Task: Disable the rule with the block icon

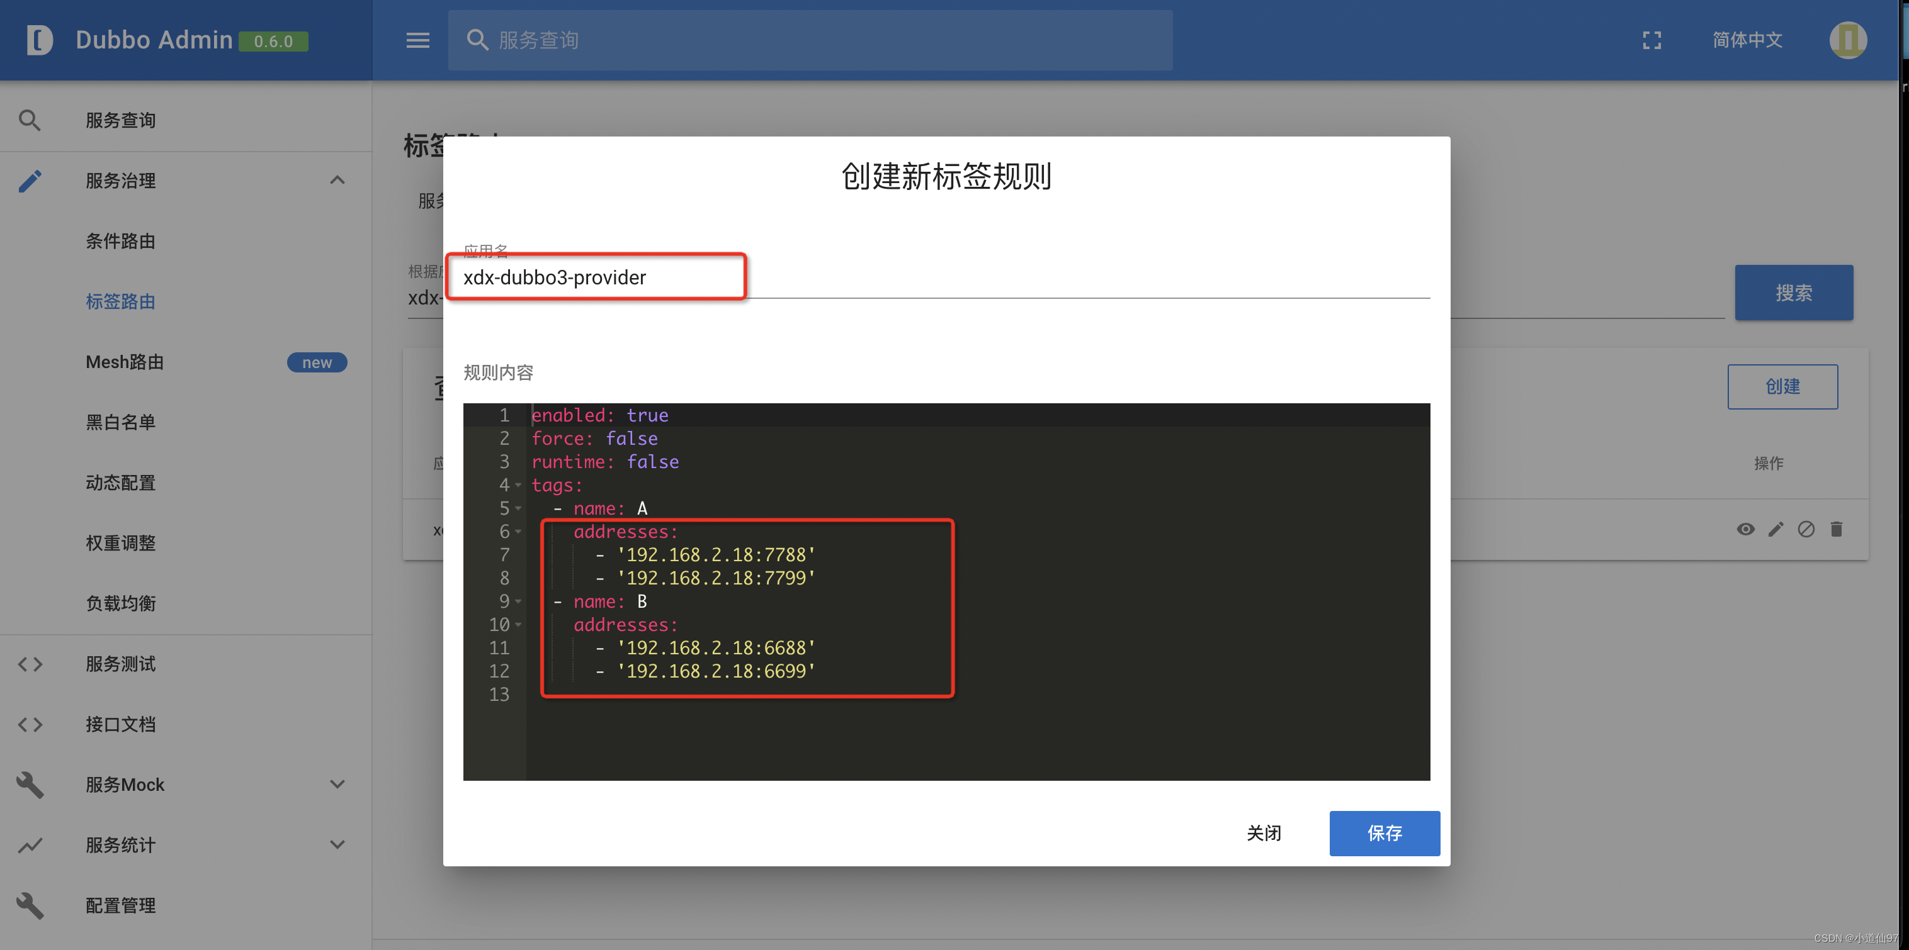Action: pyautogui.click(x=1806, y=528)
